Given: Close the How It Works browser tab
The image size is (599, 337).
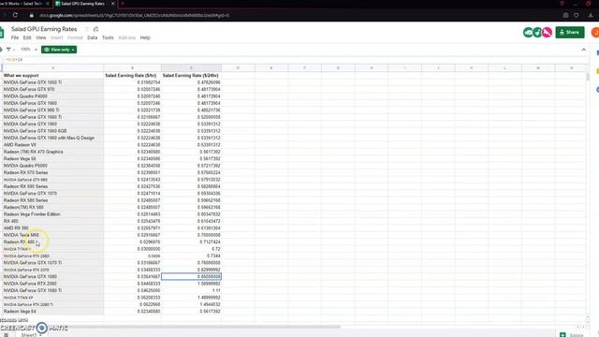Looking at the screenshot, I should click(48, 4).
